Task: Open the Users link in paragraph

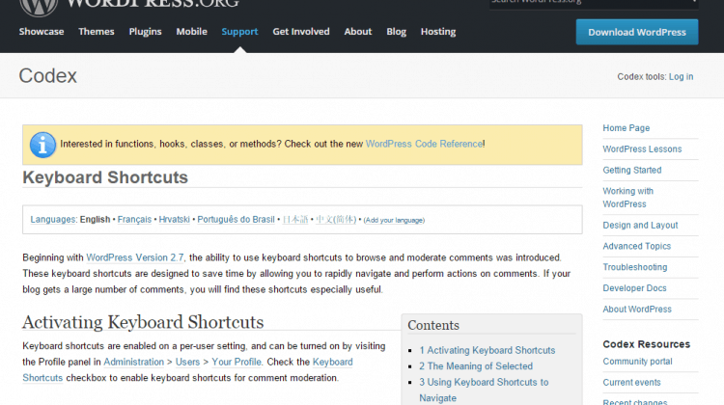Action: coord(187,362)
